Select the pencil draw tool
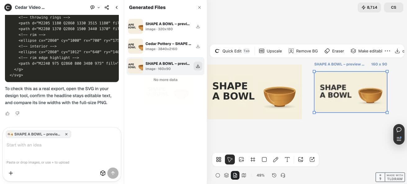This screenshot has width=407, height=184. click(x=275, y=159)
